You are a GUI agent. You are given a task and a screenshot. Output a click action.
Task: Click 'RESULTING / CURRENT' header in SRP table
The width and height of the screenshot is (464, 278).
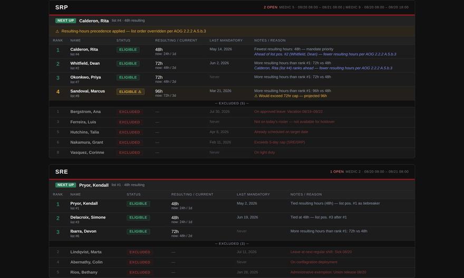pyautogui.click(x=176, y=41)
